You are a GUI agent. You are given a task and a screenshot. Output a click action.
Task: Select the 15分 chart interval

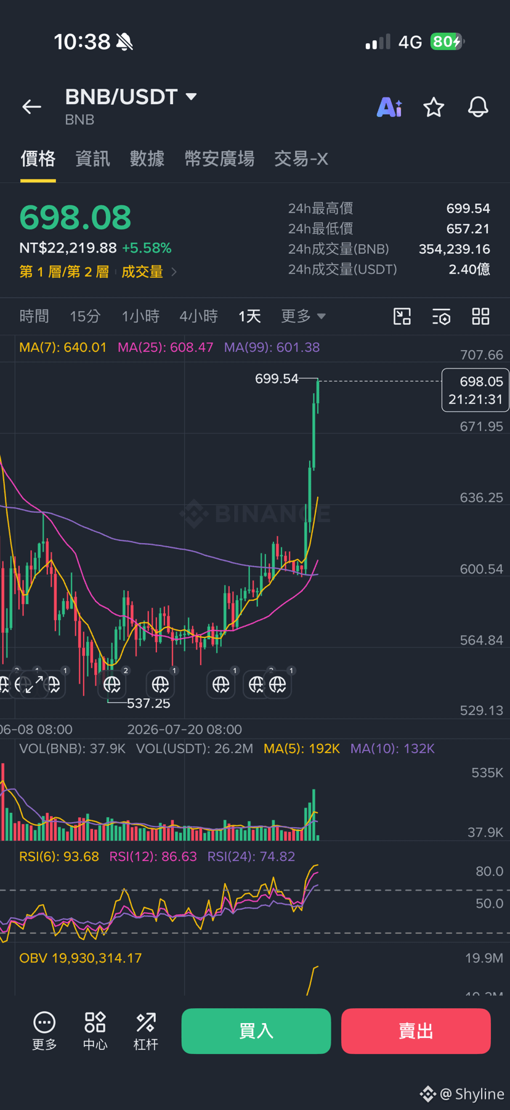tap(85, 316)
